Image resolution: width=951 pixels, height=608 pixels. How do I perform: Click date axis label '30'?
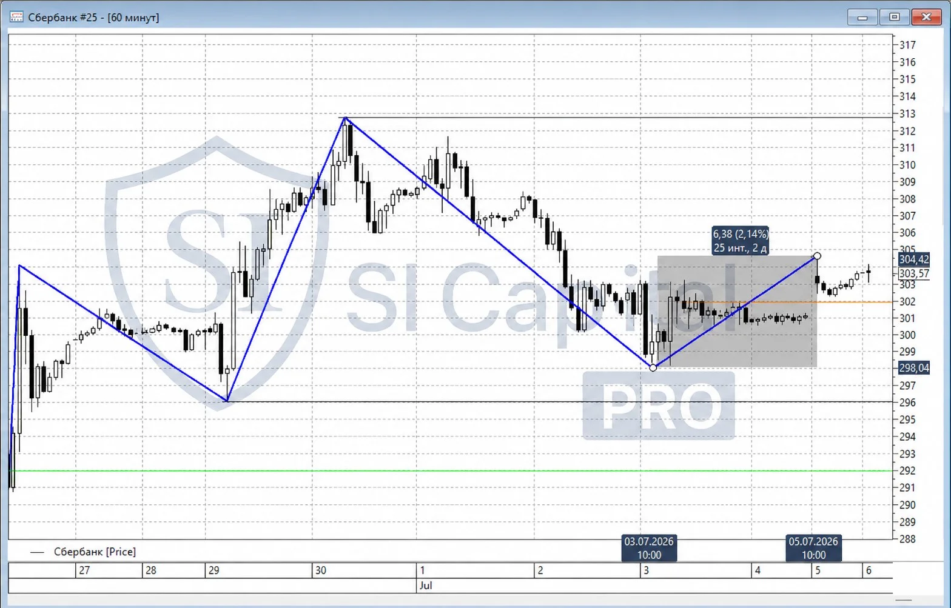tap(321, 570)
